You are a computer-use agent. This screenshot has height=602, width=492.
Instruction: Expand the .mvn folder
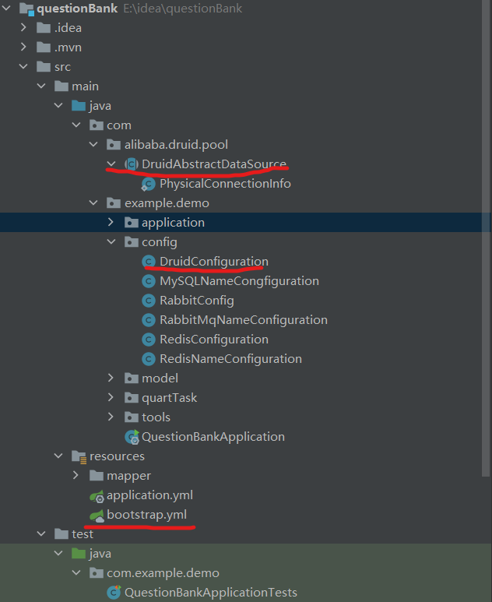(x=23, y=47)
